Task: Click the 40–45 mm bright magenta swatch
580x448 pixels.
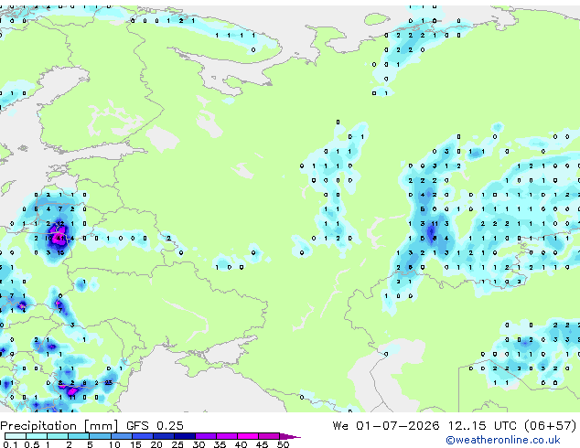Action: click(x=248, y=436)
